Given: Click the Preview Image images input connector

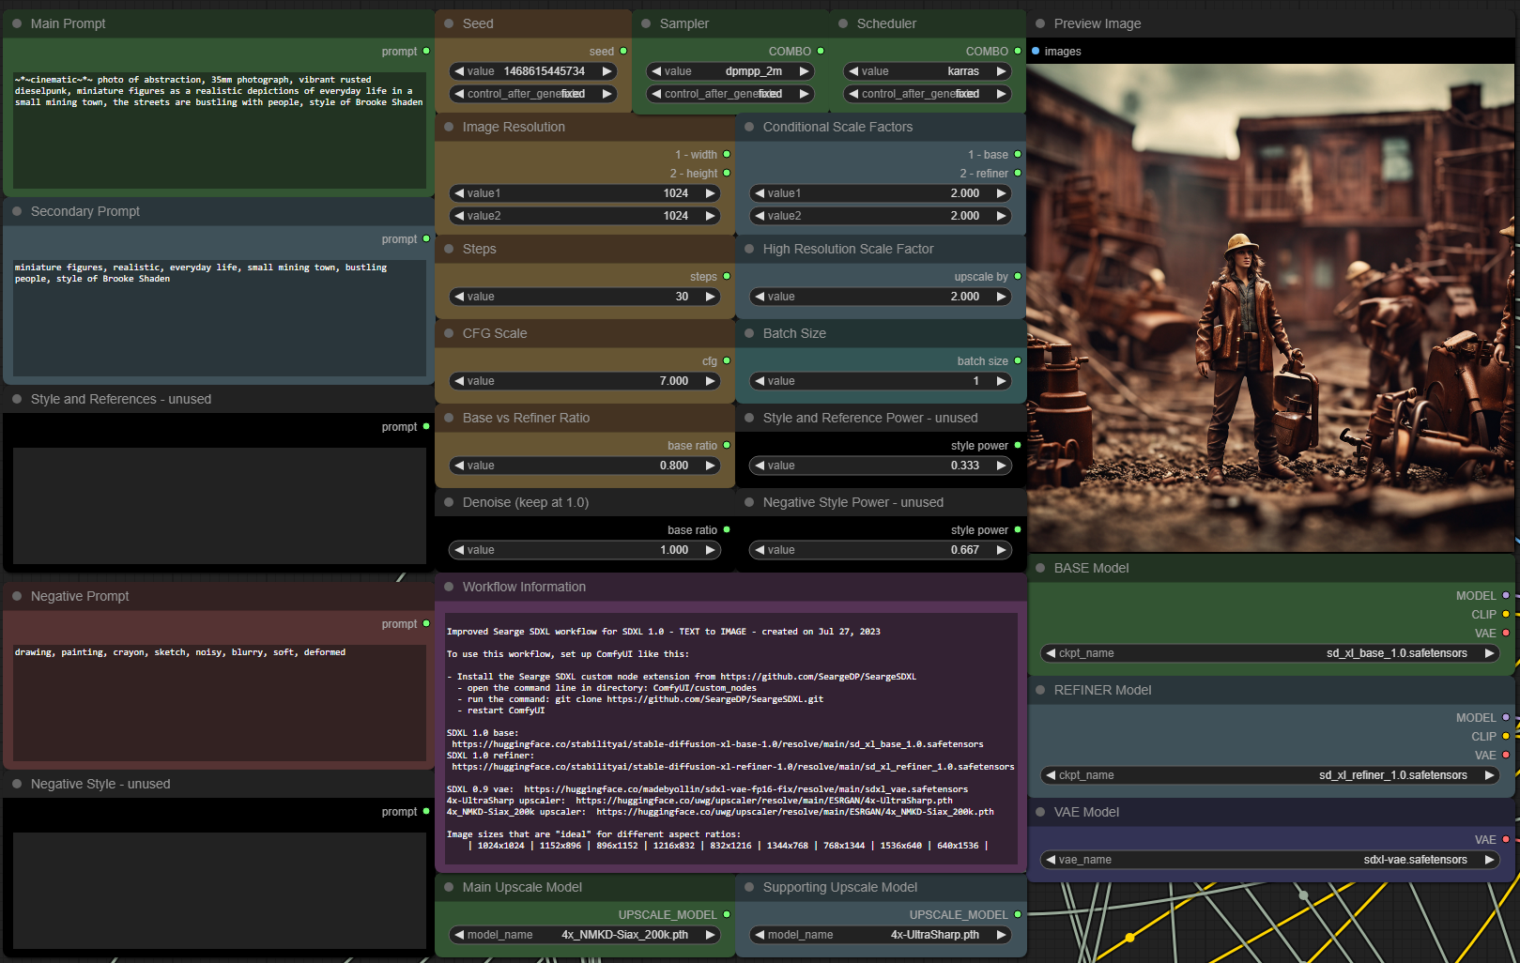Looking at the screenshot, I should (1036, 52).
